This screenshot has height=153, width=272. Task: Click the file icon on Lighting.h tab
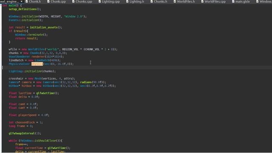pyautogui.click(x=127, y=2)
